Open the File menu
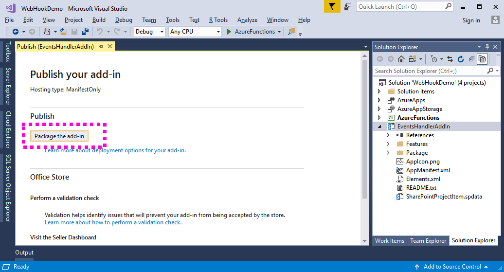 [x=9, y=20]
